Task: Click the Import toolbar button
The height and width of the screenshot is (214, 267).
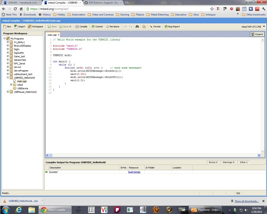Action: pos(20,26)
